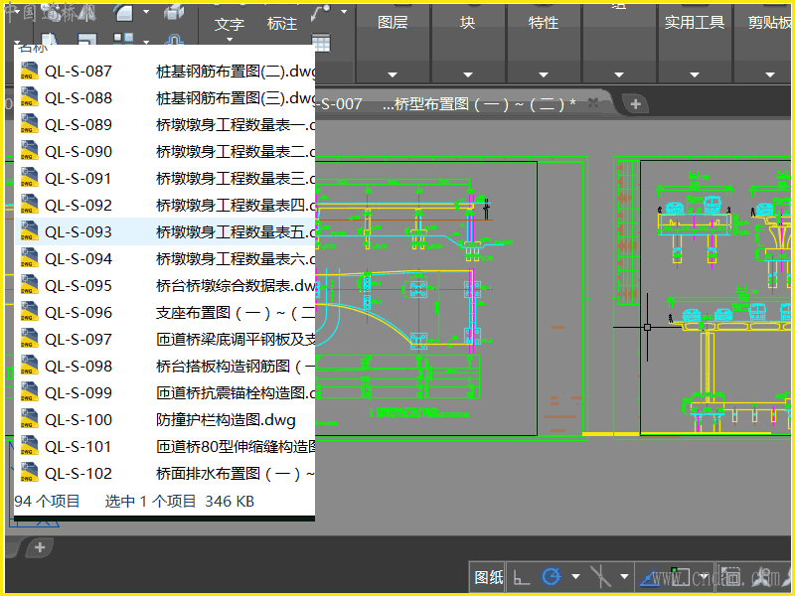Click the 标注 dimension tool
The image size is (795, 596).
click(x=282, y=24)
